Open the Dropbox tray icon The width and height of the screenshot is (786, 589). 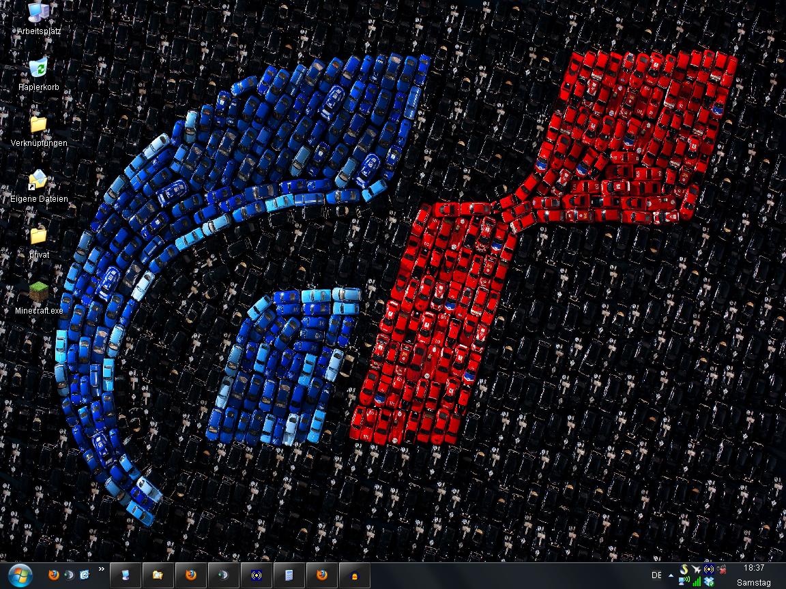point(710,582)
